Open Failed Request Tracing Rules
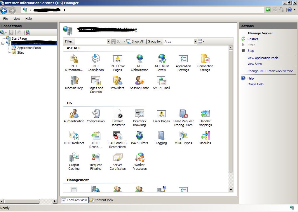The width and height of the screenshot is (298, 212). (183, 118)
